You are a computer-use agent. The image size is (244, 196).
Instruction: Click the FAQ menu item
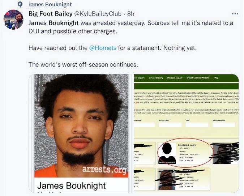pos(216,78)
